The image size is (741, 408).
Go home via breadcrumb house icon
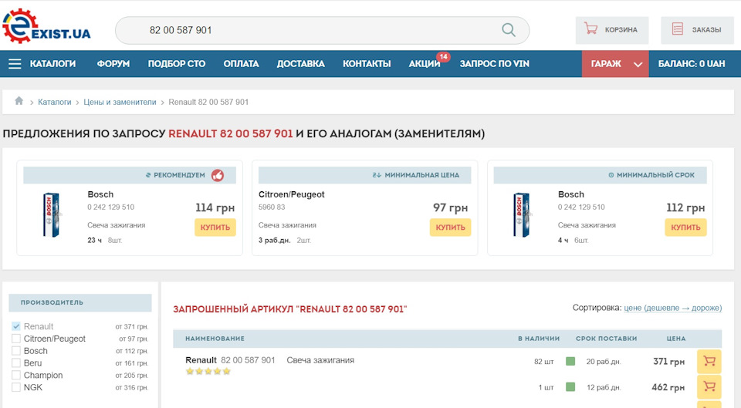click(x=19, y=101)
